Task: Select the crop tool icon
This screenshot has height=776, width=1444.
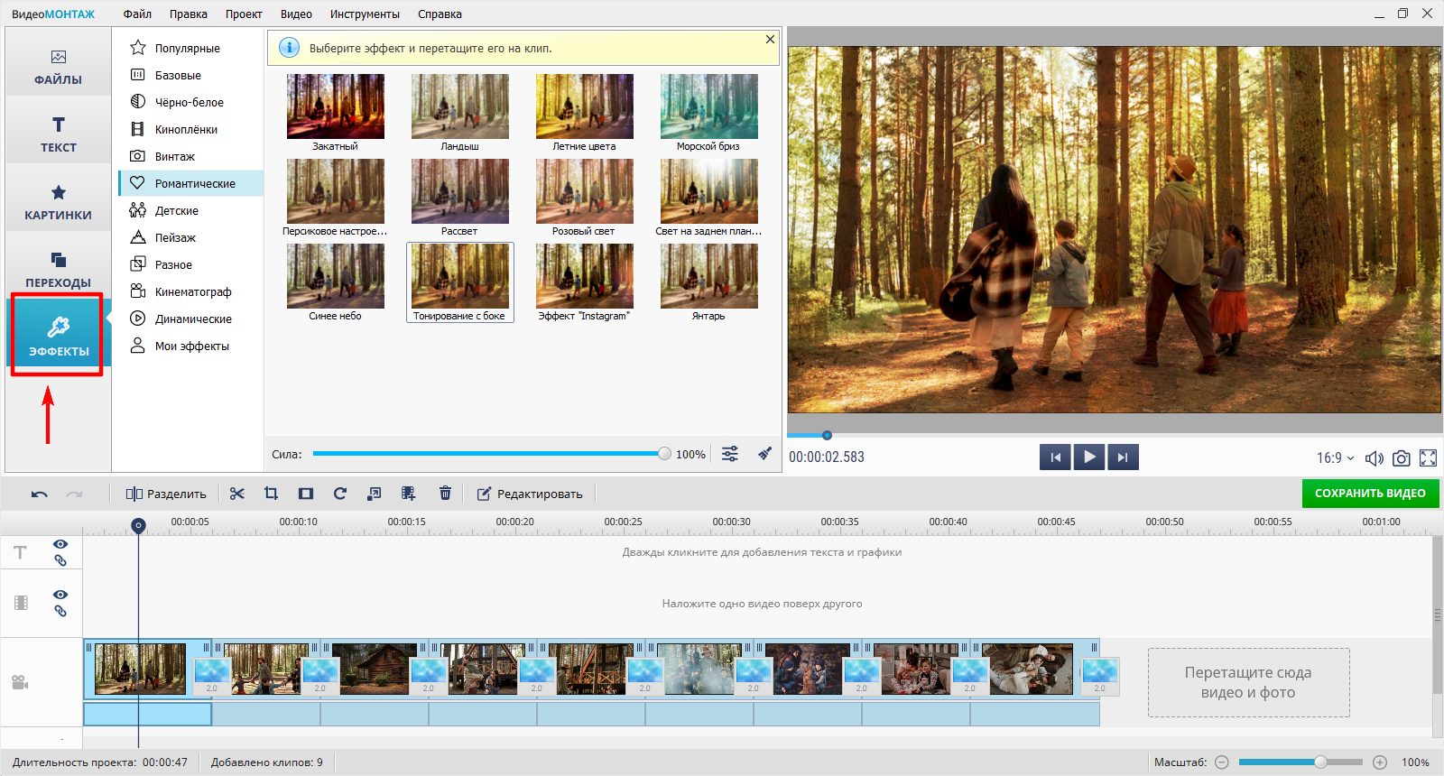Action: [271, 494]
